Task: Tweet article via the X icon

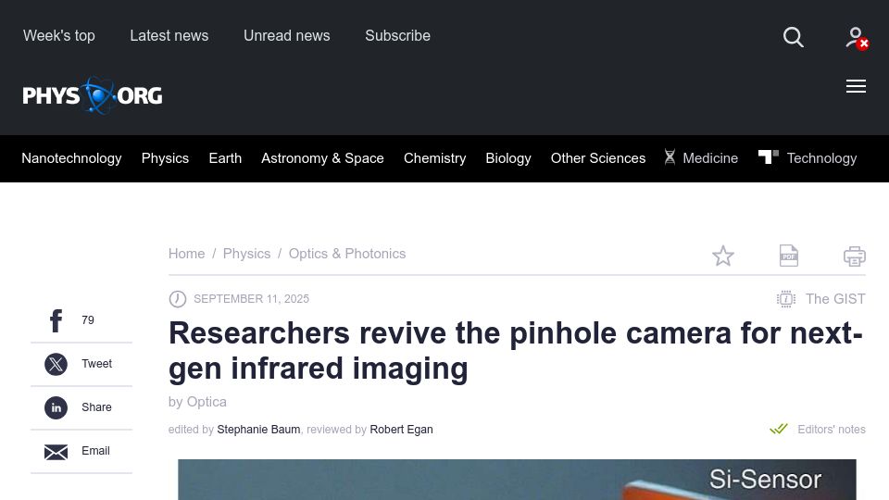Action: 56,364
